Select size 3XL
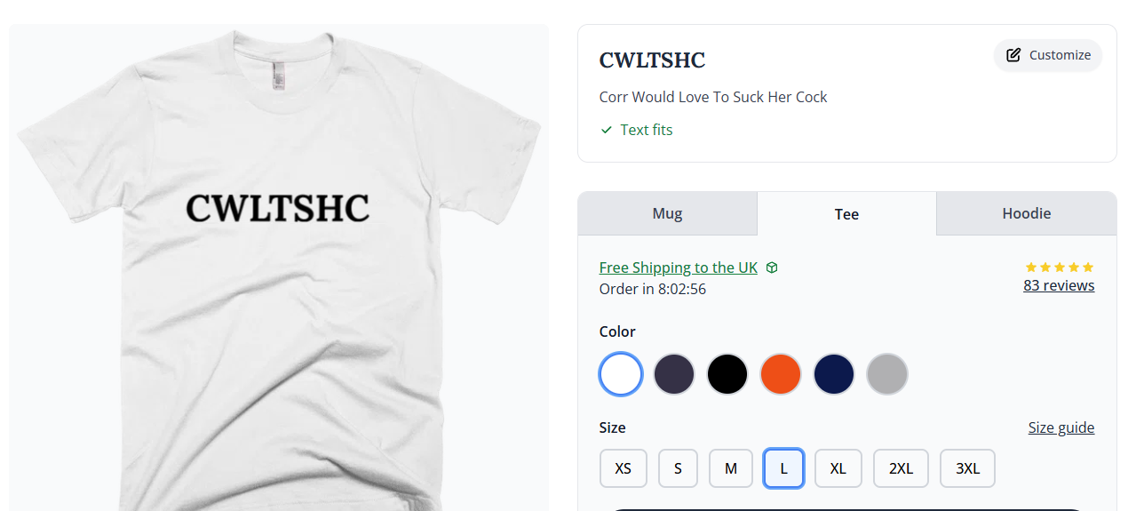 point(967,468)
